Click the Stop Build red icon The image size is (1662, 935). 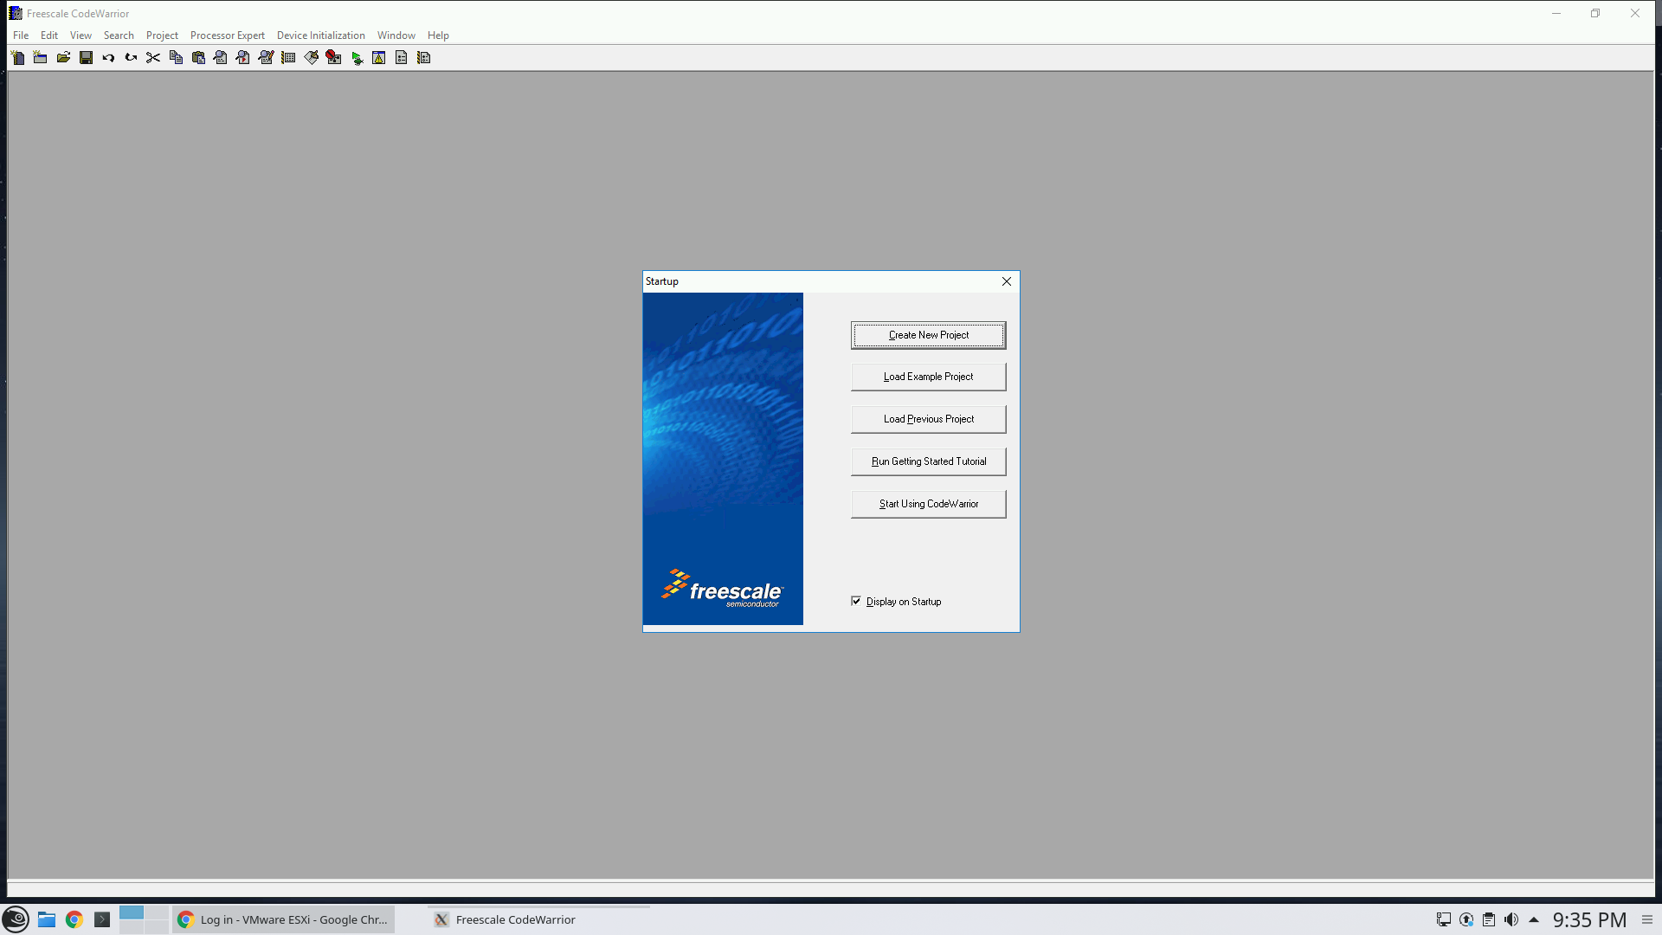tap(333, 58)
